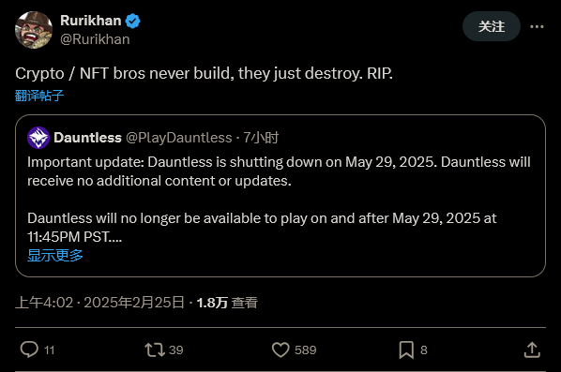
Task: Open the Rurikhan display name
Action: pos(90,21)
